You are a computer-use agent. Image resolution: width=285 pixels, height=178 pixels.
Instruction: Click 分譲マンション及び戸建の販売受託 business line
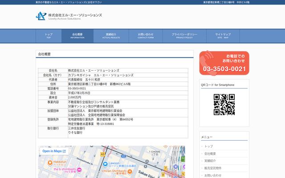91,106
